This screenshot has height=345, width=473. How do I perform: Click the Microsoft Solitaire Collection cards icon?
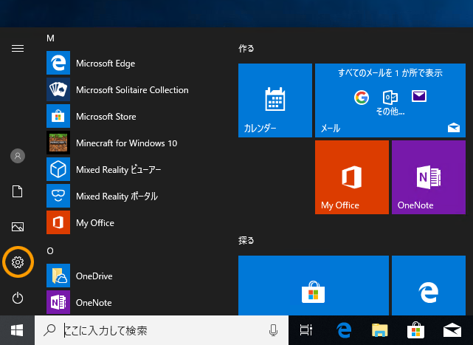pyautogui.click(x=58, y=89)
